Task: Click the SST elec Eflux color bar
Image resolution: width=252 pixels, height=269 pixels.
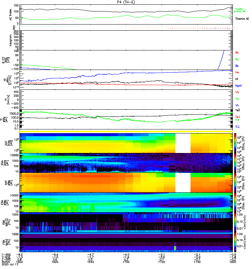Action: [x=235, y=183]
